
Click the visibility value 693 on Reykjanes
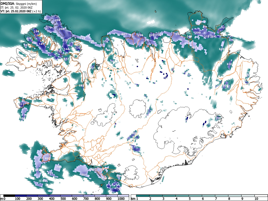coord(48,158)
